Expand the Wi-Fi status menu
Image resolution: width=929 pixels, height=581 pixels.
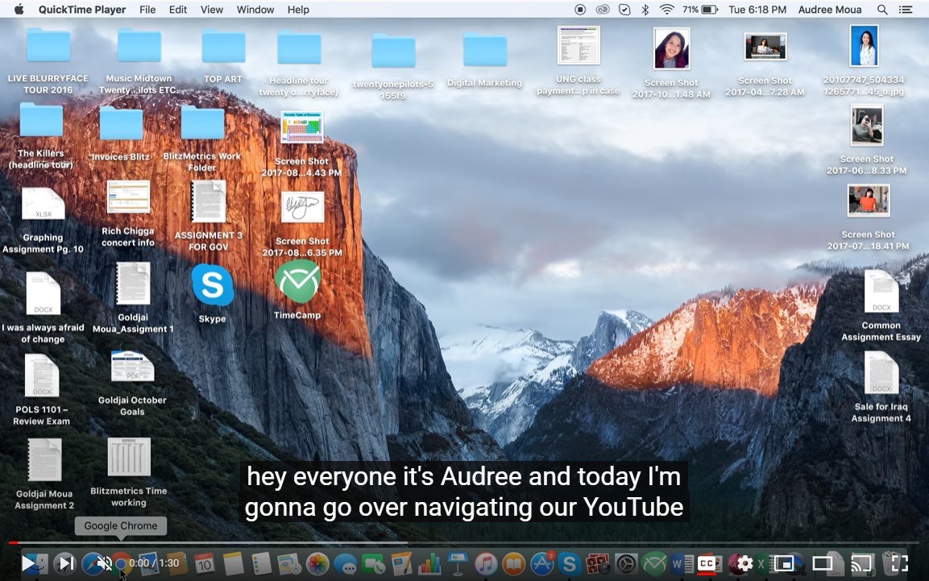pos(666,10)
